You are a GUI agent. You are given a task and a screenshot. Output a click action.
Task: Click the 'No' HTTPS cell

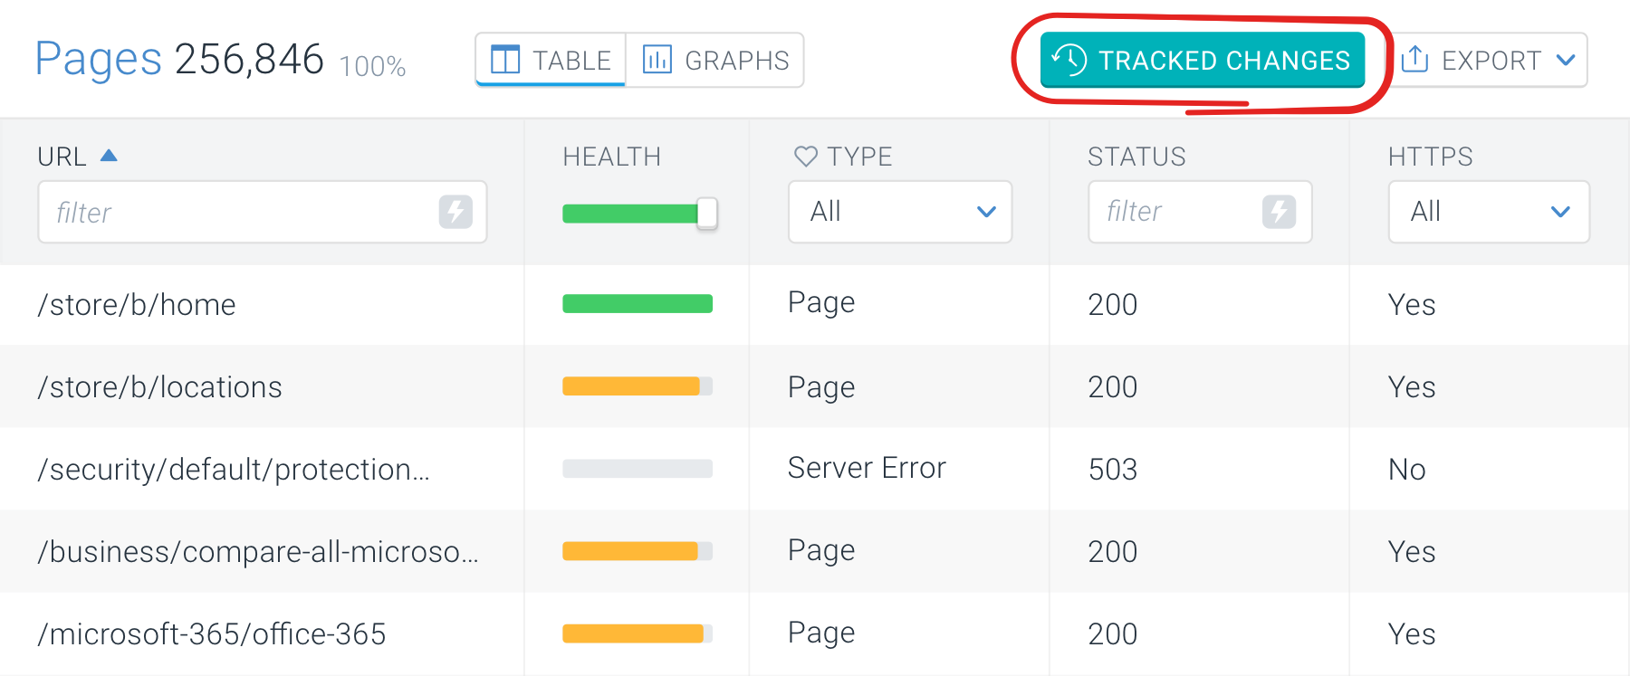[x=1407, y=470]
